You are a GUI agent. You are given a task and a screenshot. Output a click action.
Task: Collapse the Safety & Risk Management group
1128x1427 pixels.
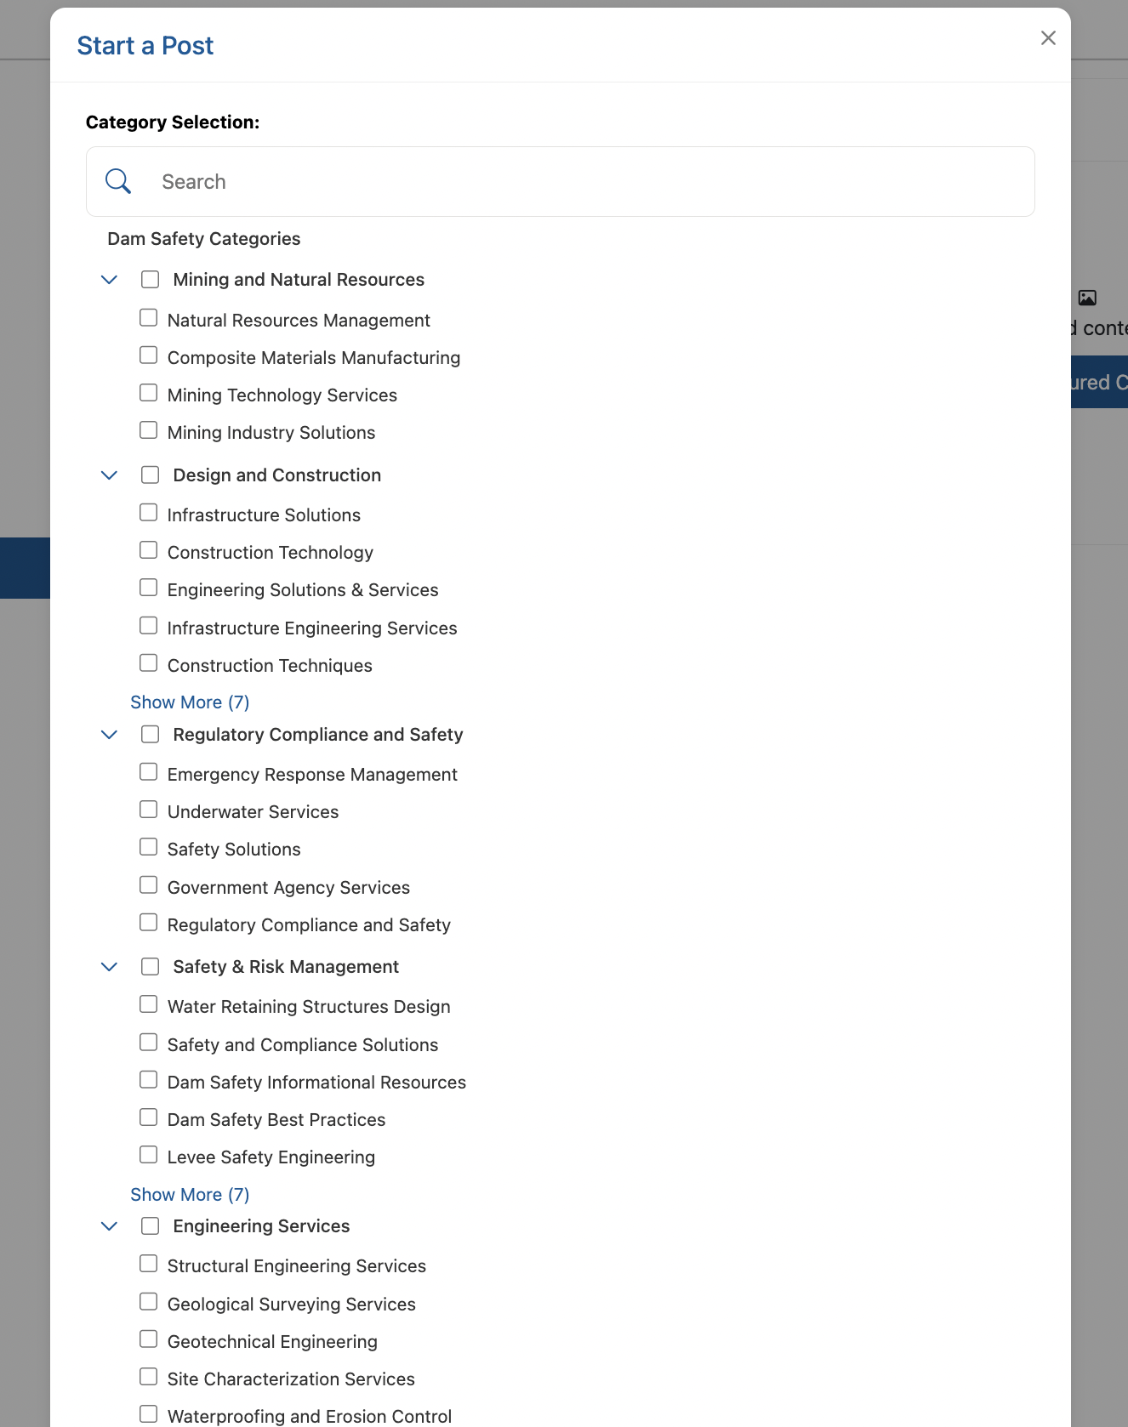pyautogui.click(x=109, y=967)
